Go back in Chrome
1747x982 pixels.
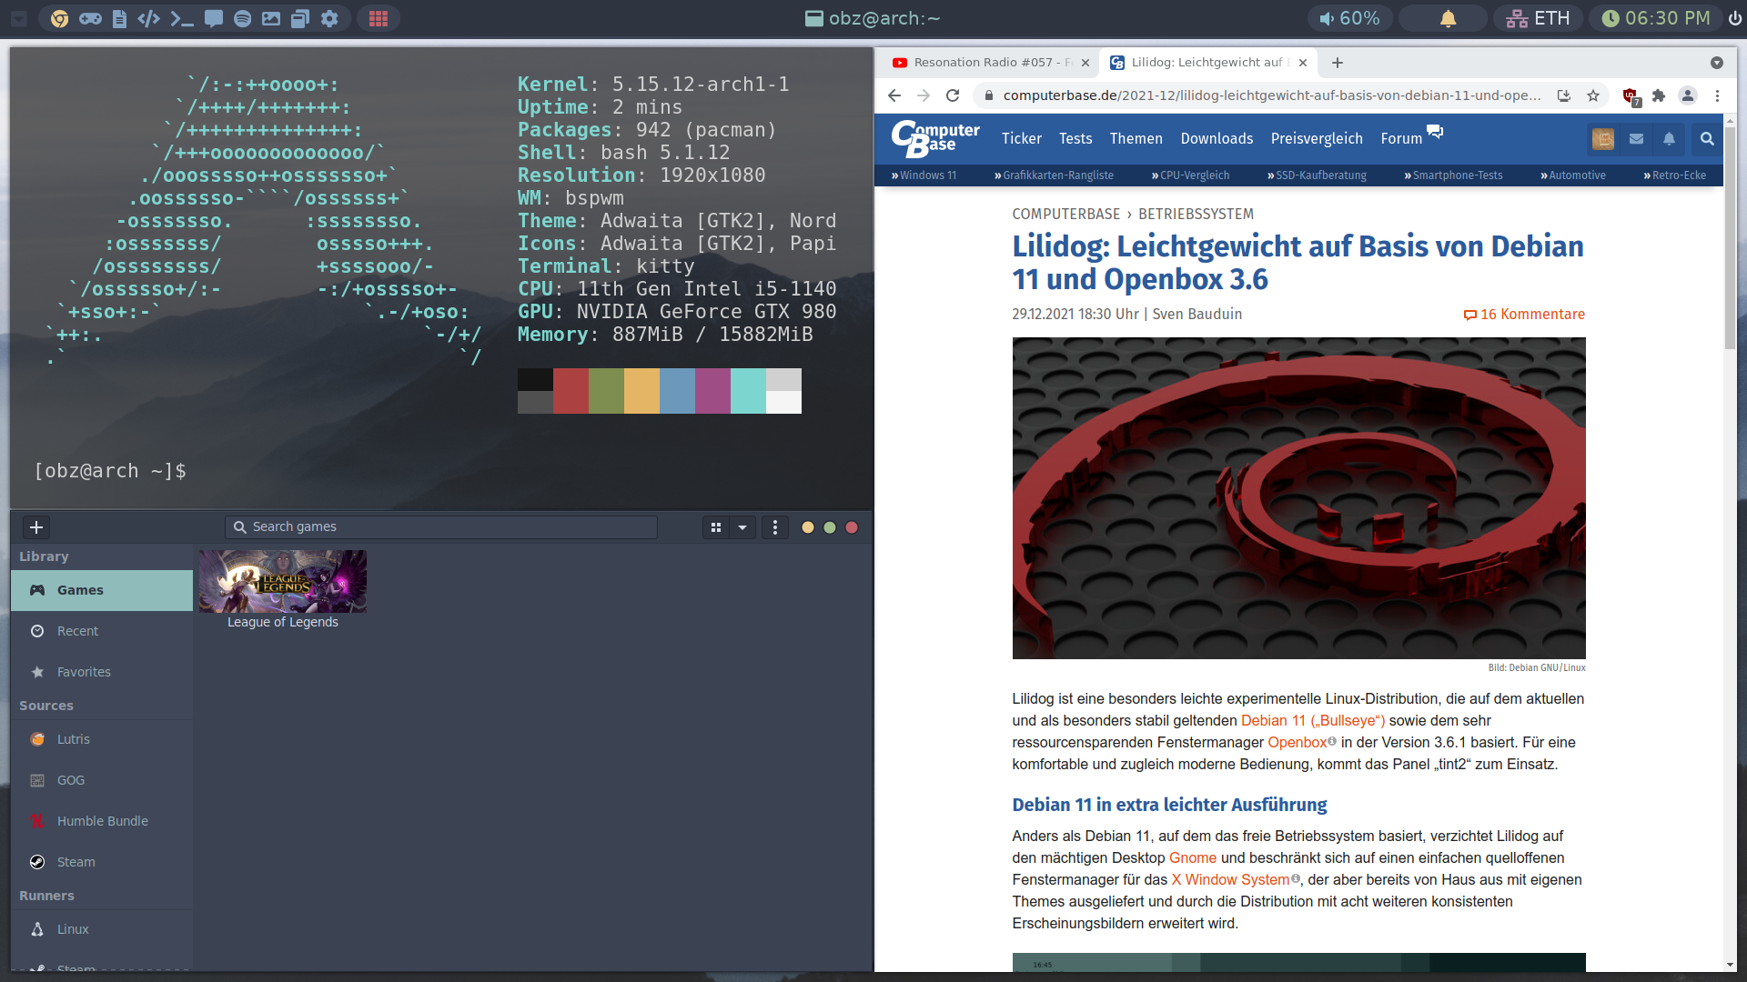894,95
